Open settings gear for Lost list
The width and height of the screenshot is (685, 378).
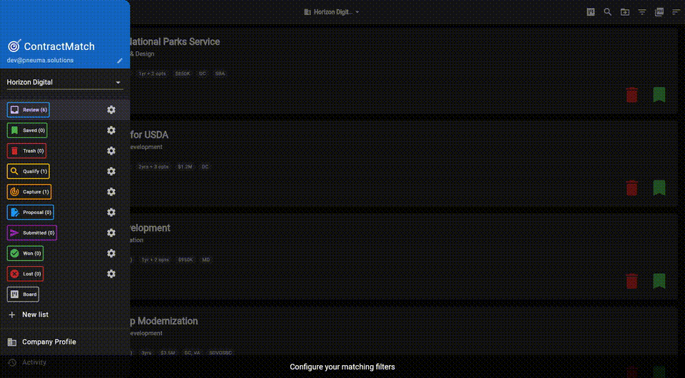tap(111, 274)
